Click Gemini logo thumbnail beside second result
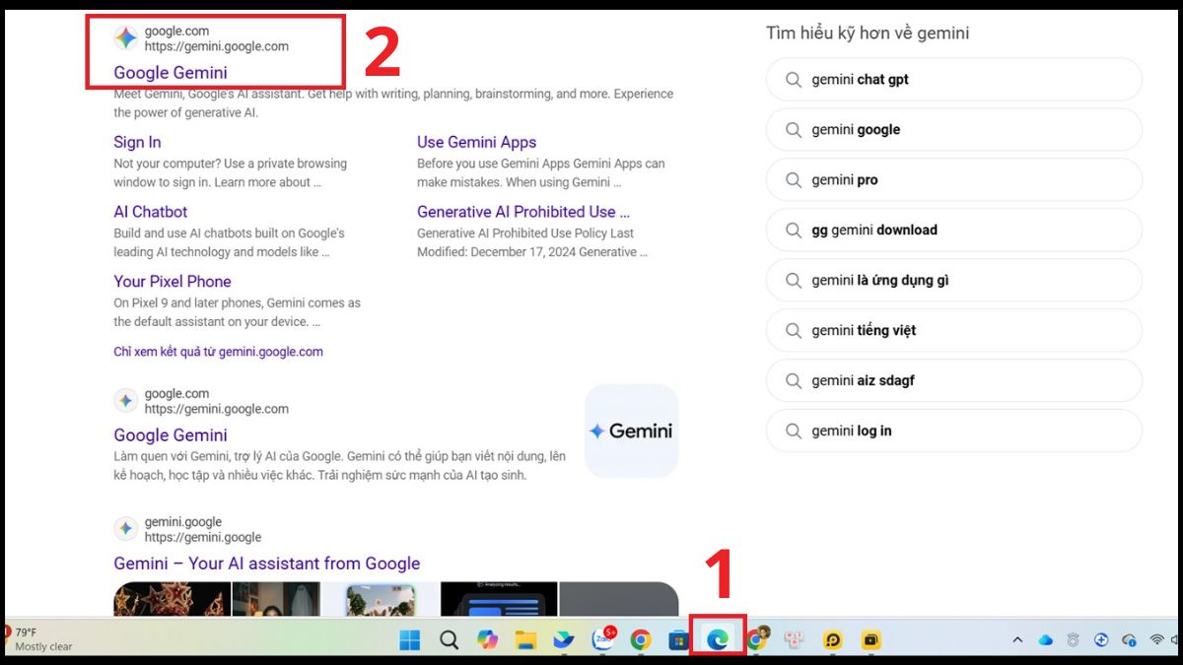1183x665 pixels. tap(631, 431)
